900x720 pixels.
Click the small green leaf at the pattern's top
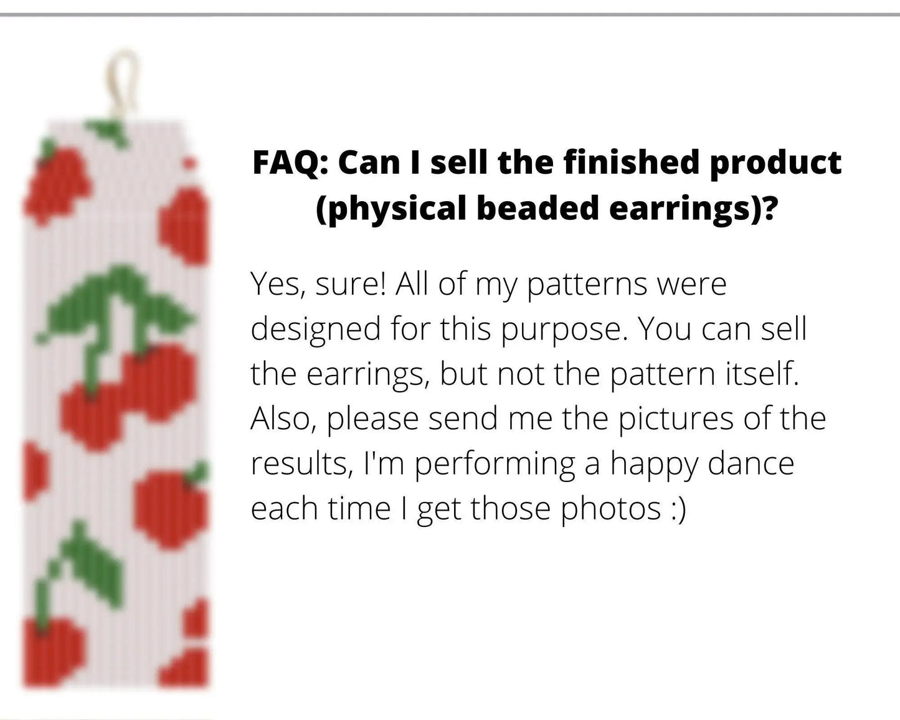click(109, 132)
